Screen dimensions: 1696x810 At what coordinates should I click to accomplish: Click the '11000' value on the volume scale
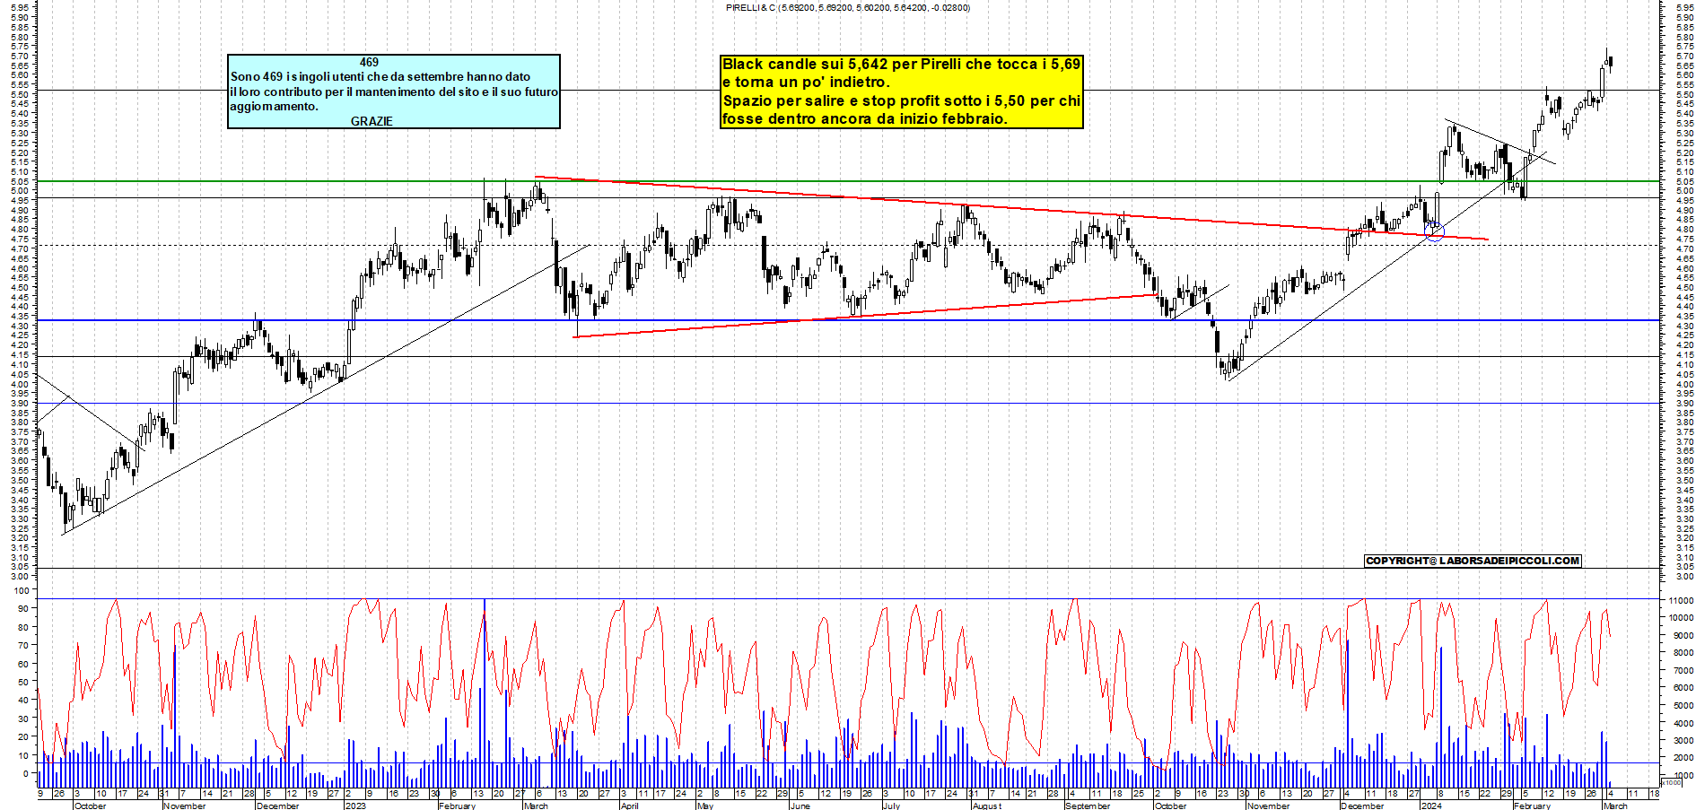(1681, 600)
